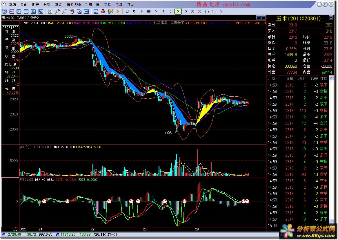
Task: Toggle the side panel arrow icon
Action: (86, 11)
